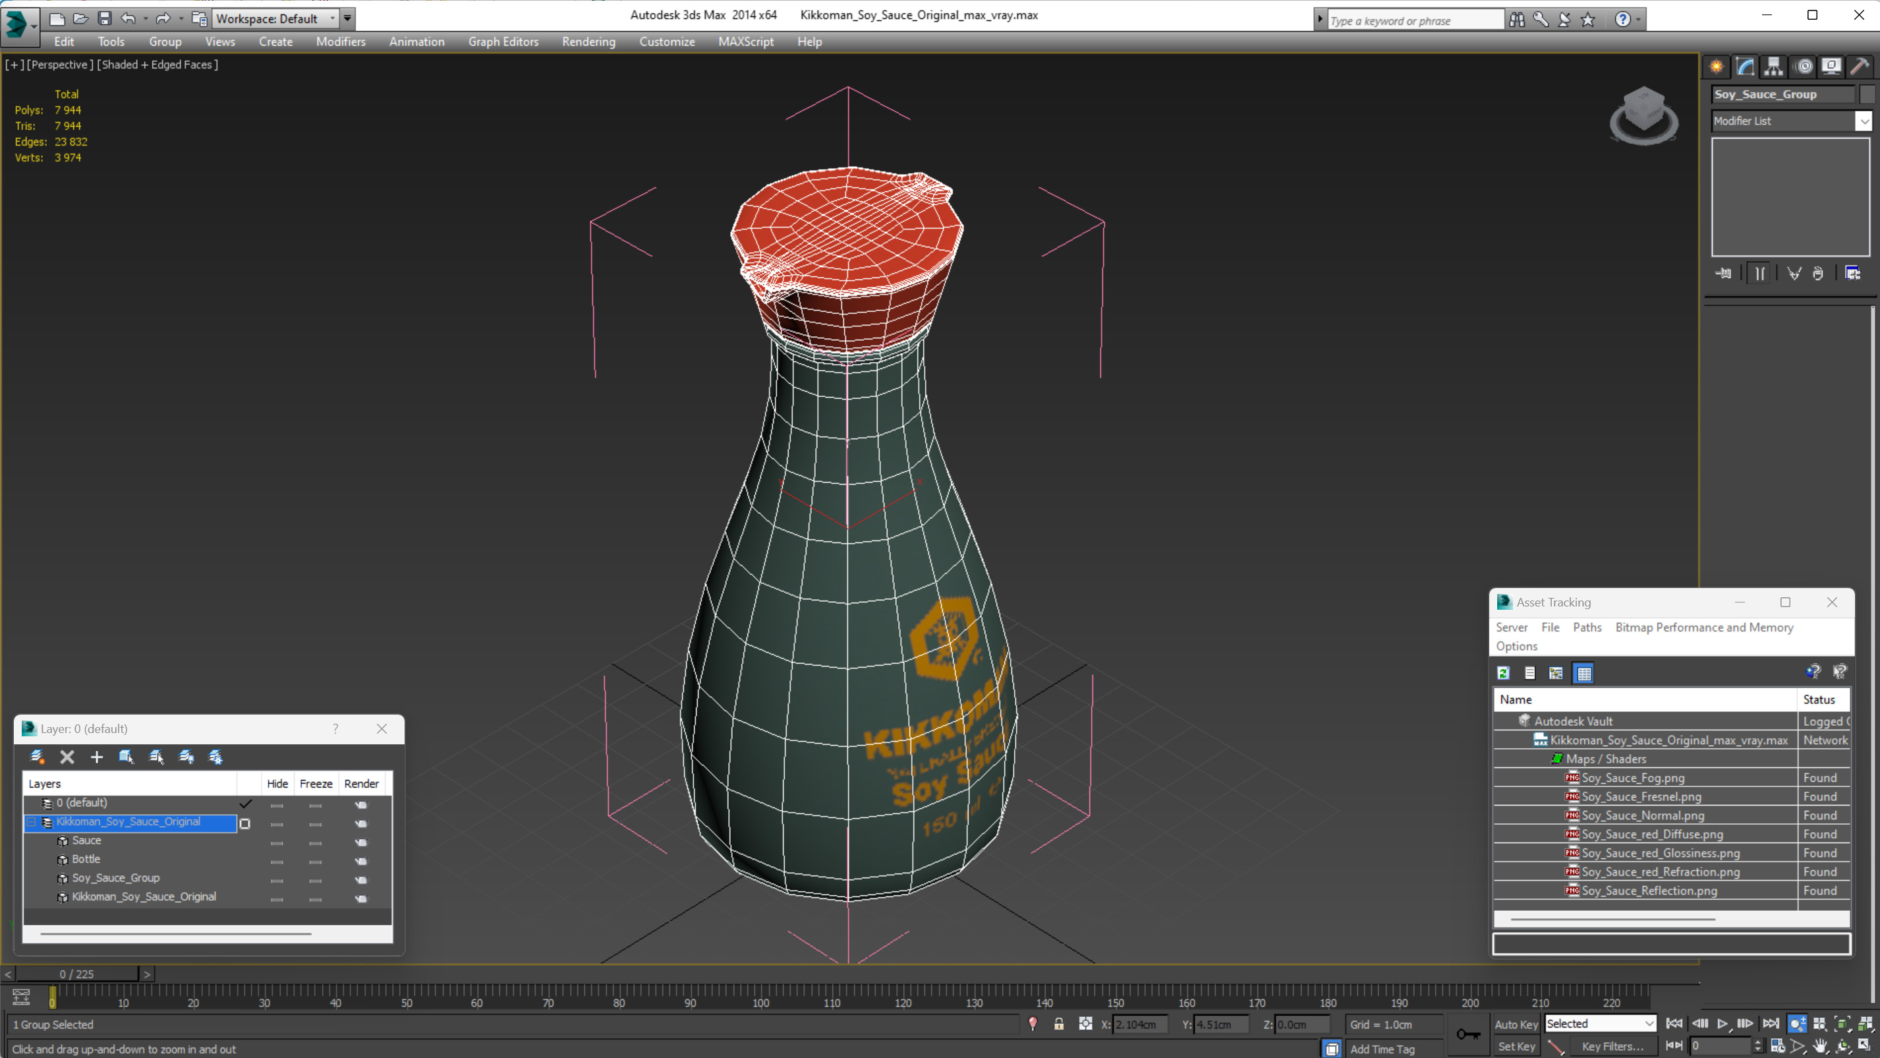Click the Zoom Extents Selected icon
This screenshot has height=1058, width=1880.
pos(1842,1024)
